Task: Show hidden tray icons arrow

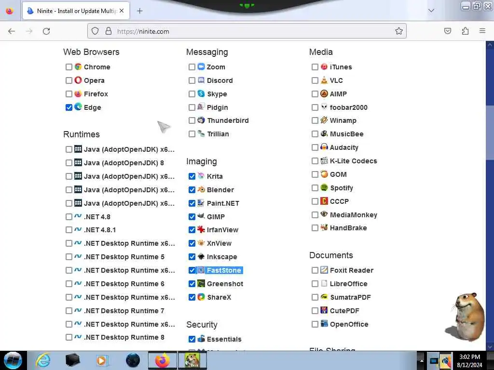Action: 422,360
